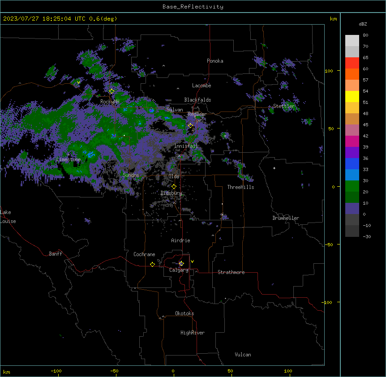
Task: Click the Didsbury town label
Action: (172, 193)
